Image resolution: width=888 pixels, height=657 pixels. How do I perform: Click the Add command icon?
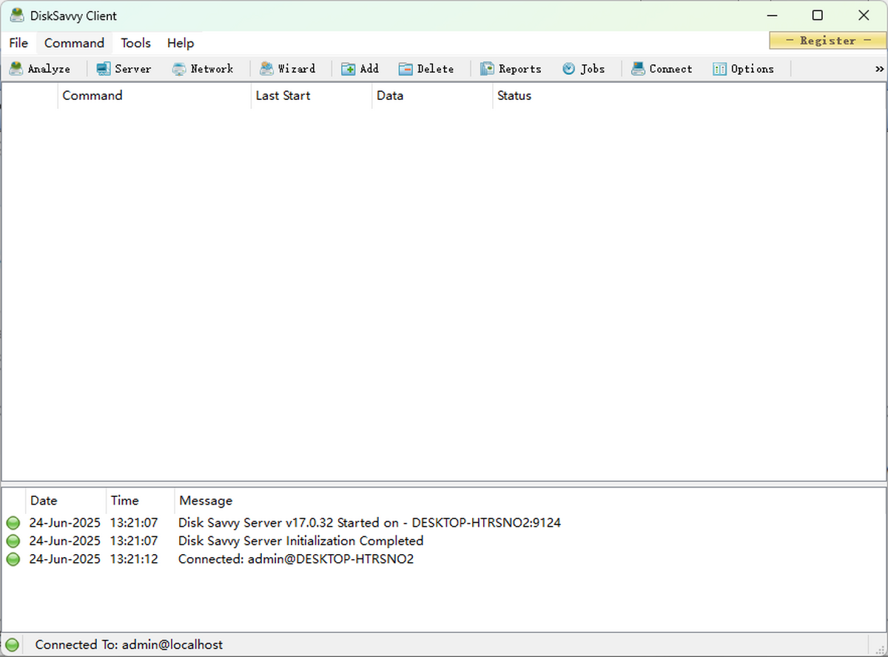360,68
